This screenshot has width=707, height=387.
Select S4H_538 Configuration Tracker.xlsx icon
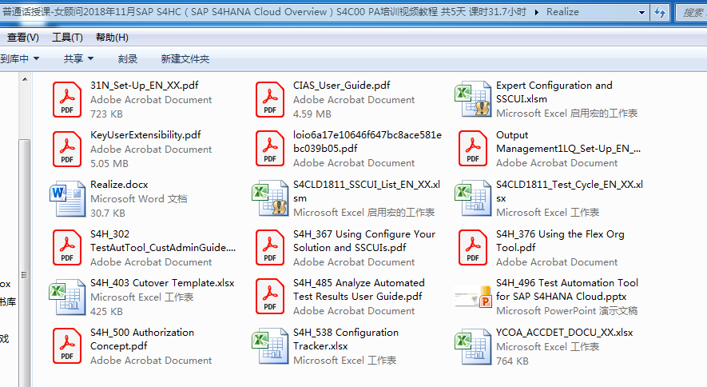point(270,346)
